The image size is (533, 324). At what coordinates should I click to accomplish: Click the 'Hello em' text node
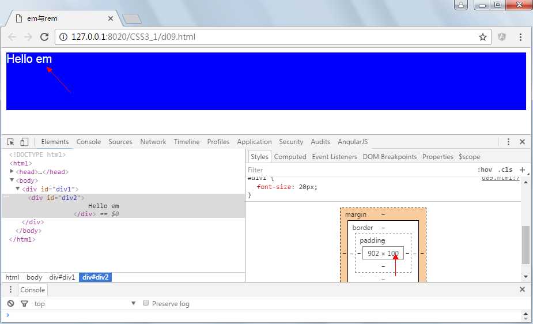(104, 206)
